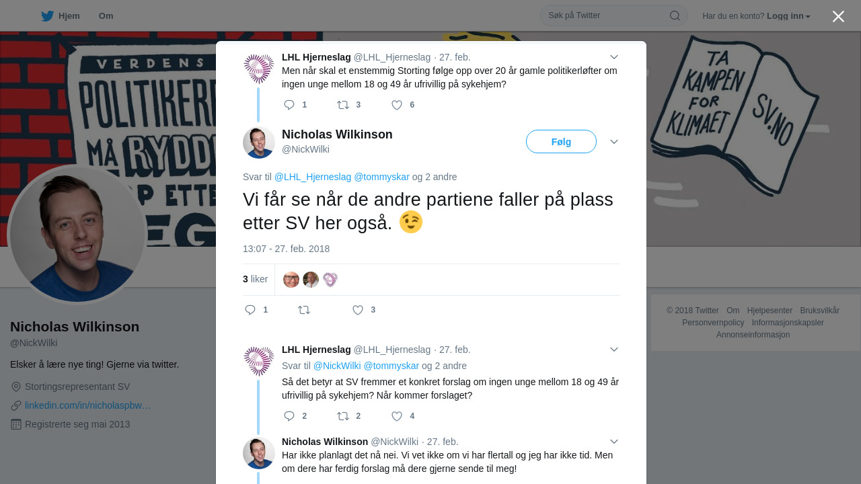861x484 pixels.
Task: Reply to LHL Hjerneslag's top tweet
Action: pyautogui.click(x=289, y=105)
